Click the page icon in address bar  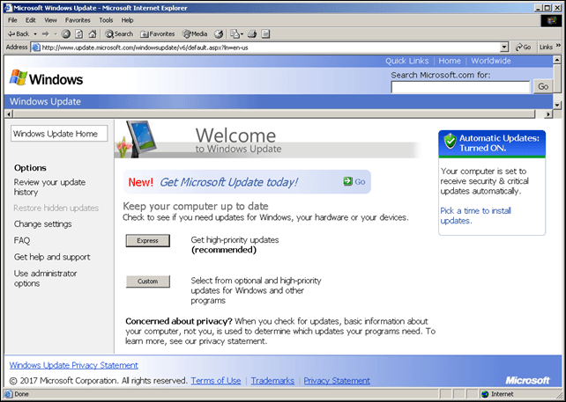point(36,48)
